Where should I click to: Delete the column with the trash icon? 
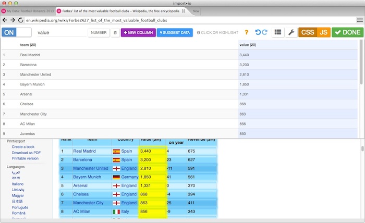115,32
